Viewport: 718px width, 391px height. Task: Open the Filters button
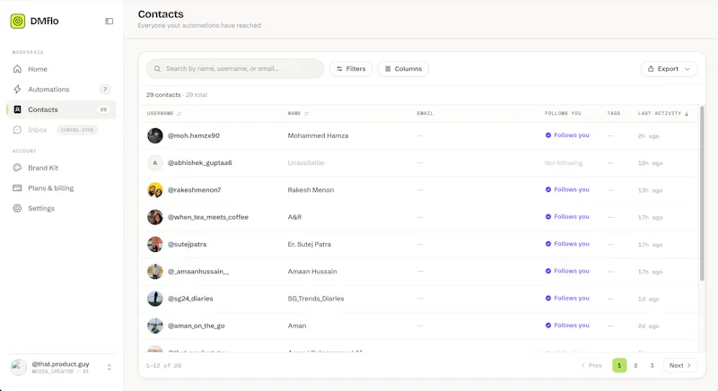pos(351,68)
